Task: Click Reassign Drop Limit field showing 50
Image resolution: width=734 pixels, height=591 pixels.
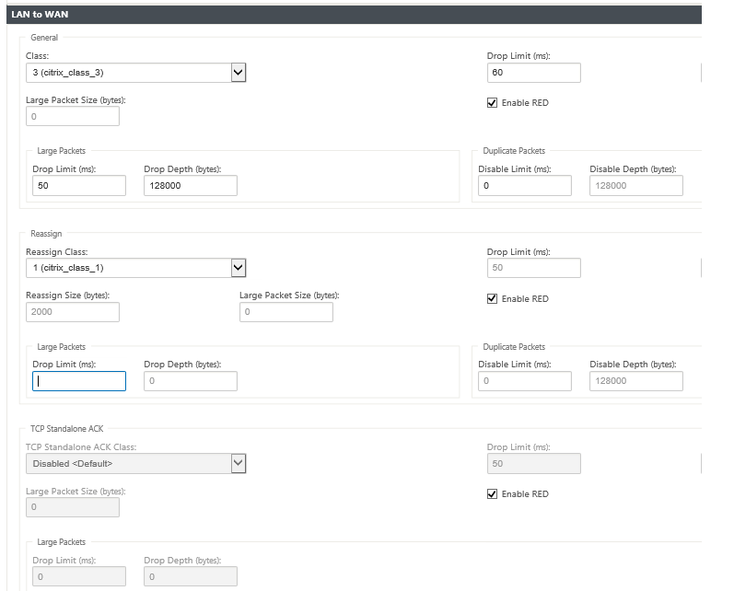Action: click(533, 268)
